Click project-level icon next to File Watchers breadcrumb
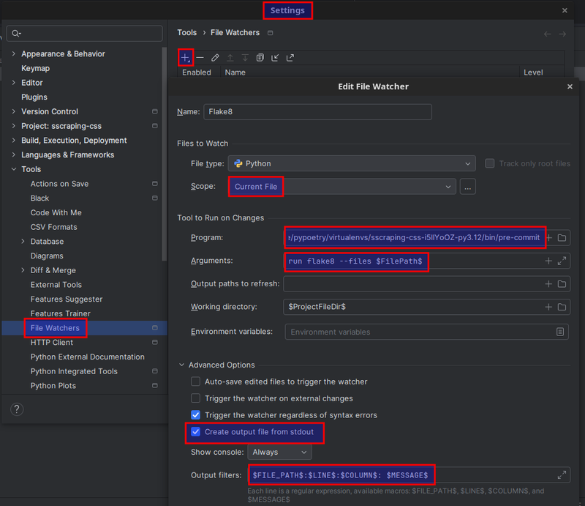 [271, 33]
